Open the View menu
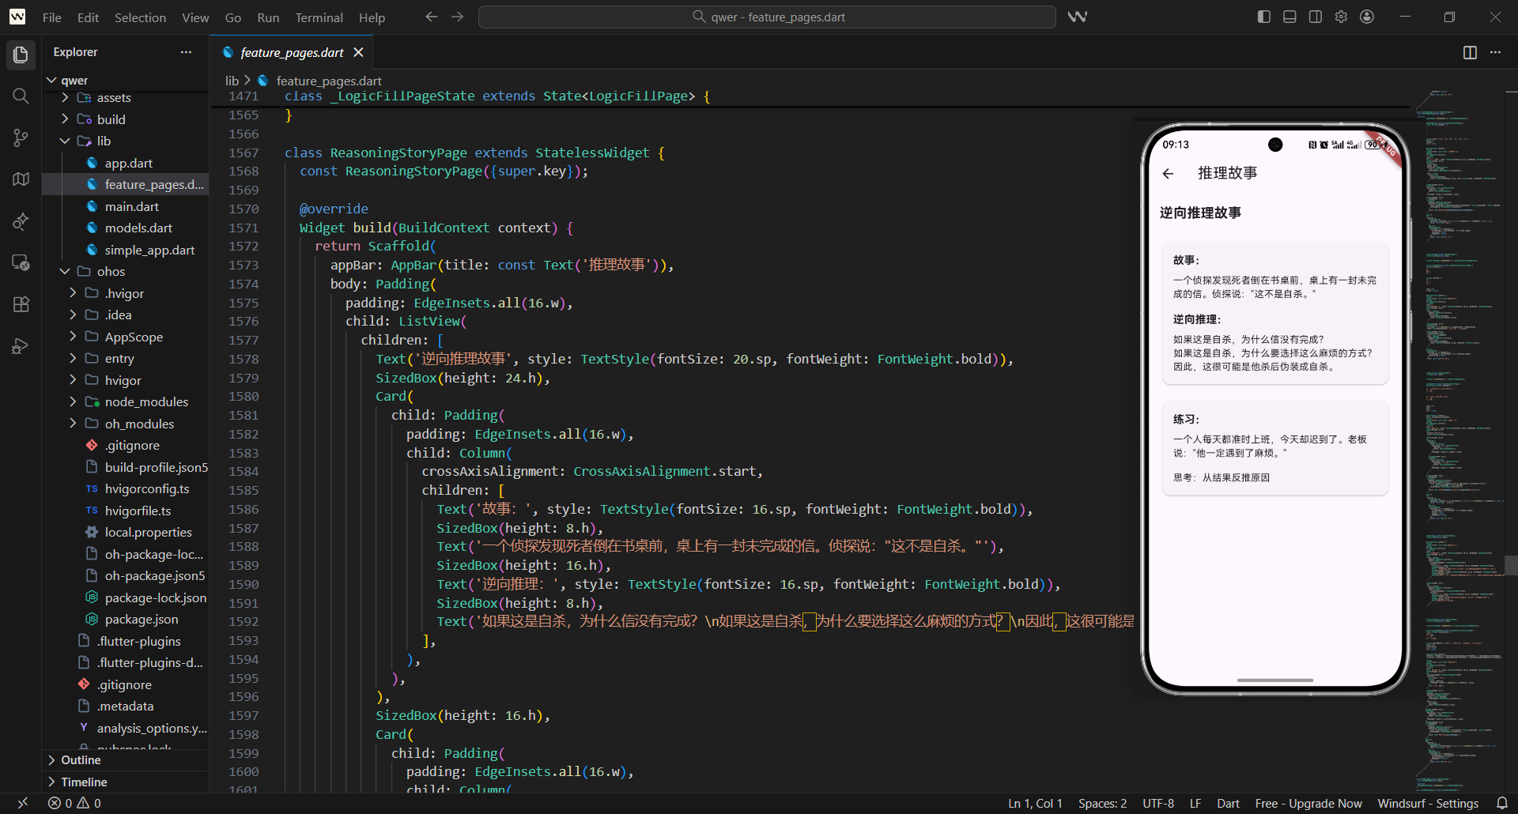This screenshot has height=814, width=1518. [195, 17]
